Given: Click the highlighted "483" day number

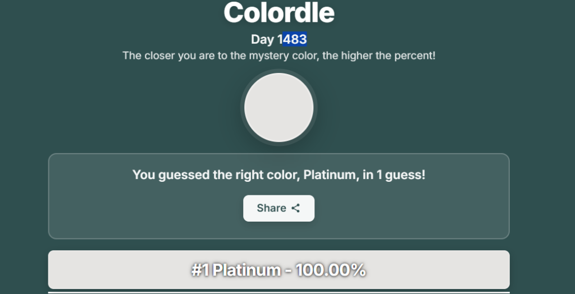Looking at the screenshot, I should pos(295,39).
